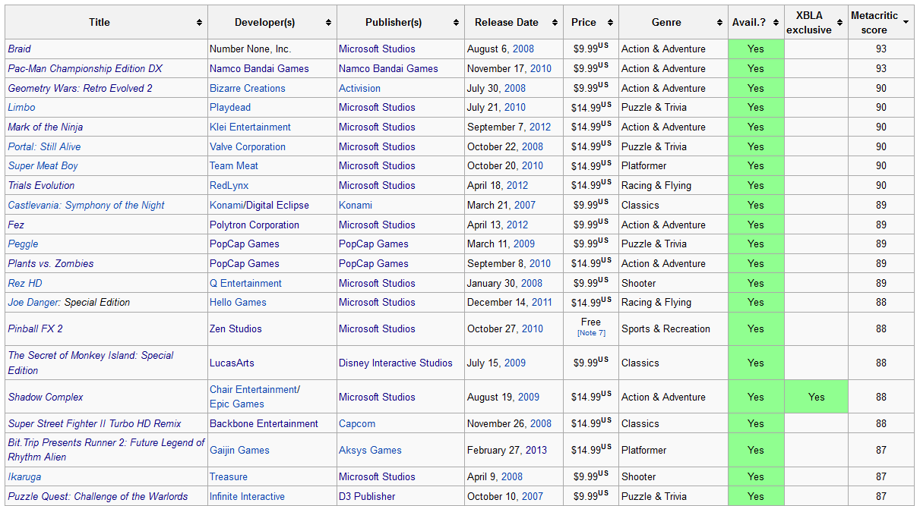Click the Team Meat developer link
The image size is (920, 506).
tap(234, 166)
